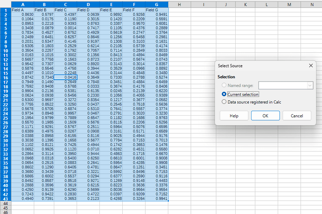This screenshot has width=322, height=214.
Task: Select row 1 header
Action: pos(6,10)
